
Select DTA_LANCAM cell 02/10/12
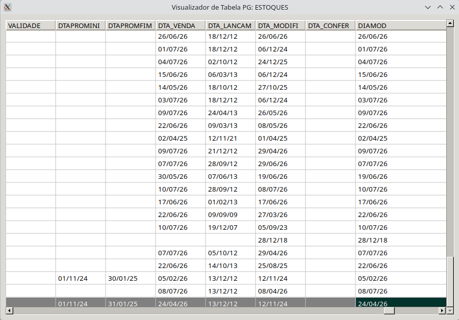pyautogui.click(x=231, y=62)
